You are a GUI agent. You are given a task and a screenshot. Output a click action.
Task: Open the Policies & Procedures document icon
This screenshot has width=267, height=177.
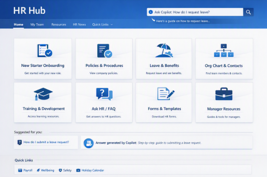[x=104, y=51]
